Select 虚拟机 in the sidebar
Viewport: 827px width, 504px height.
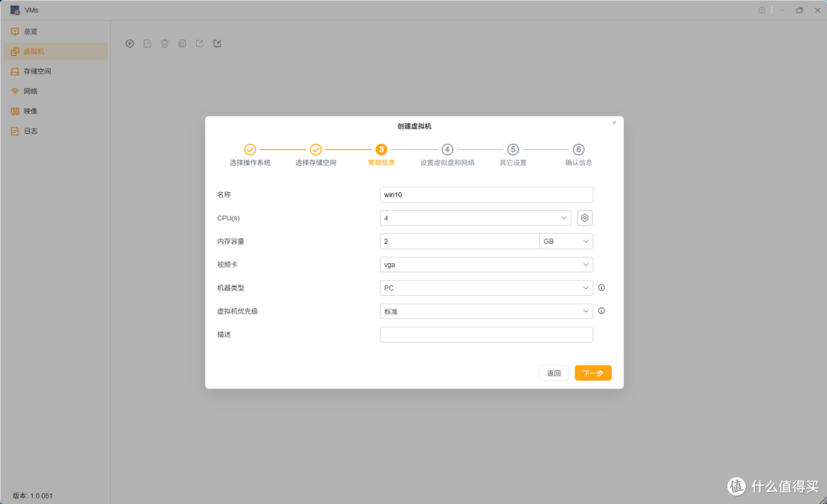click(55, 51)
